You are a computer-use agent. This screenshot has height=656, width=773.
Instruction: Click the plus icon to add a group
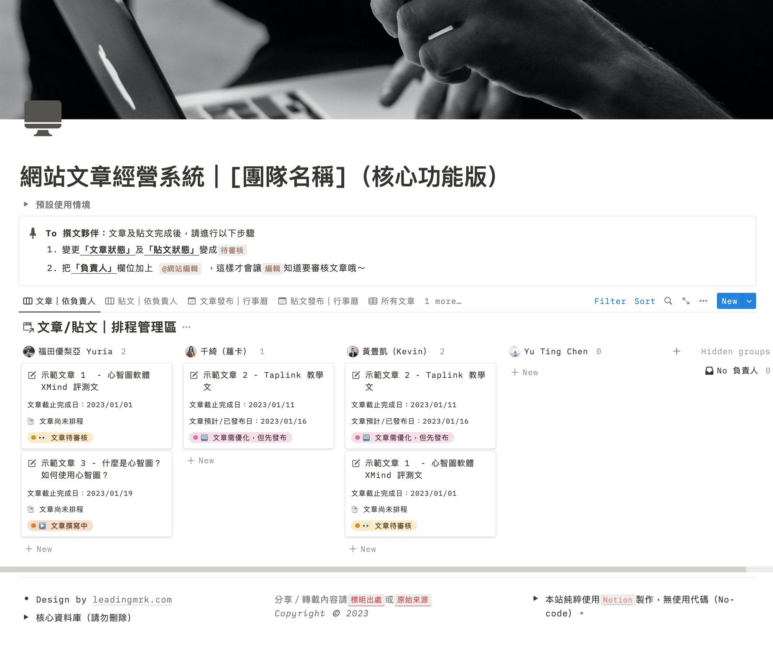[x=676, y=351]
